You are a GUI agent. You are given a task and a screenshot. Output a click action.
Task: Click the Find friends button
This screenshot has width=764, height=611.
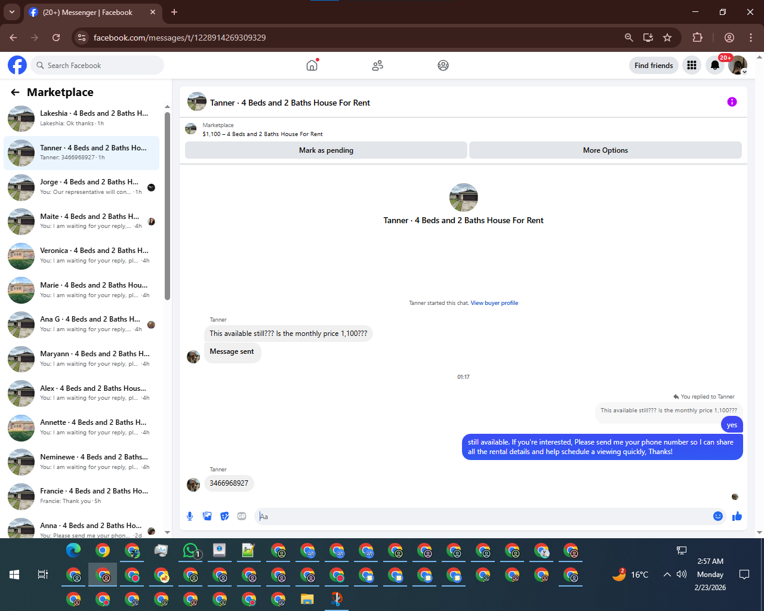click(x=654, y=65)
